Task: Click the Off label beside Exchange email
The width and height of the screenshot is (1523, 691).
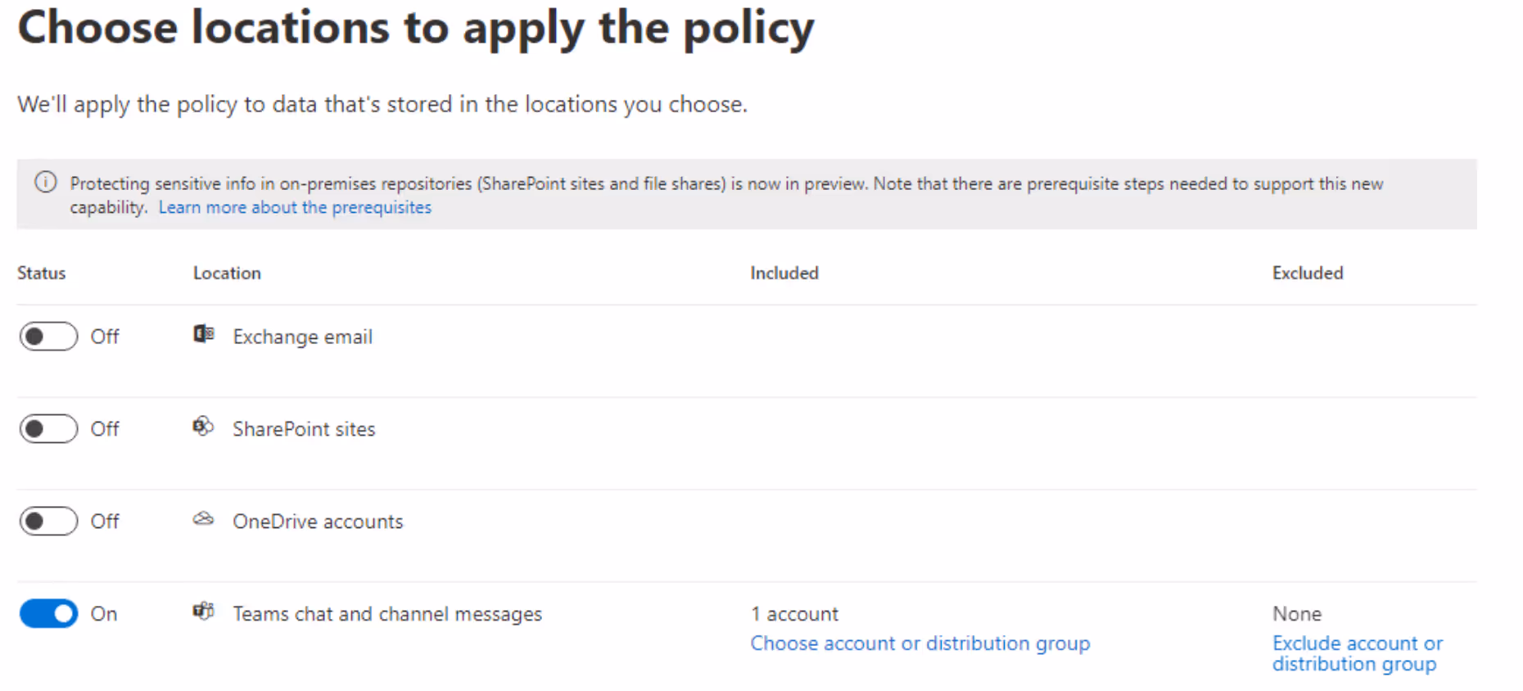Action: click(105, 336)
